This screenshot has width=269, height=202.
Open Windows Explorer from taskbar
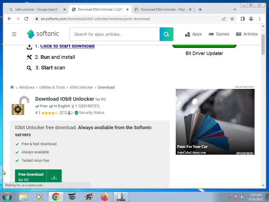point(23,197)
